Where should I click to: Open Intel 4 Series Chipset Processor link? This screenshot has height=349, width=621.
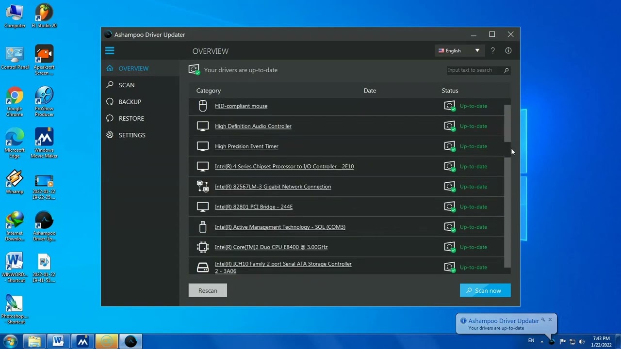[284, 166]
